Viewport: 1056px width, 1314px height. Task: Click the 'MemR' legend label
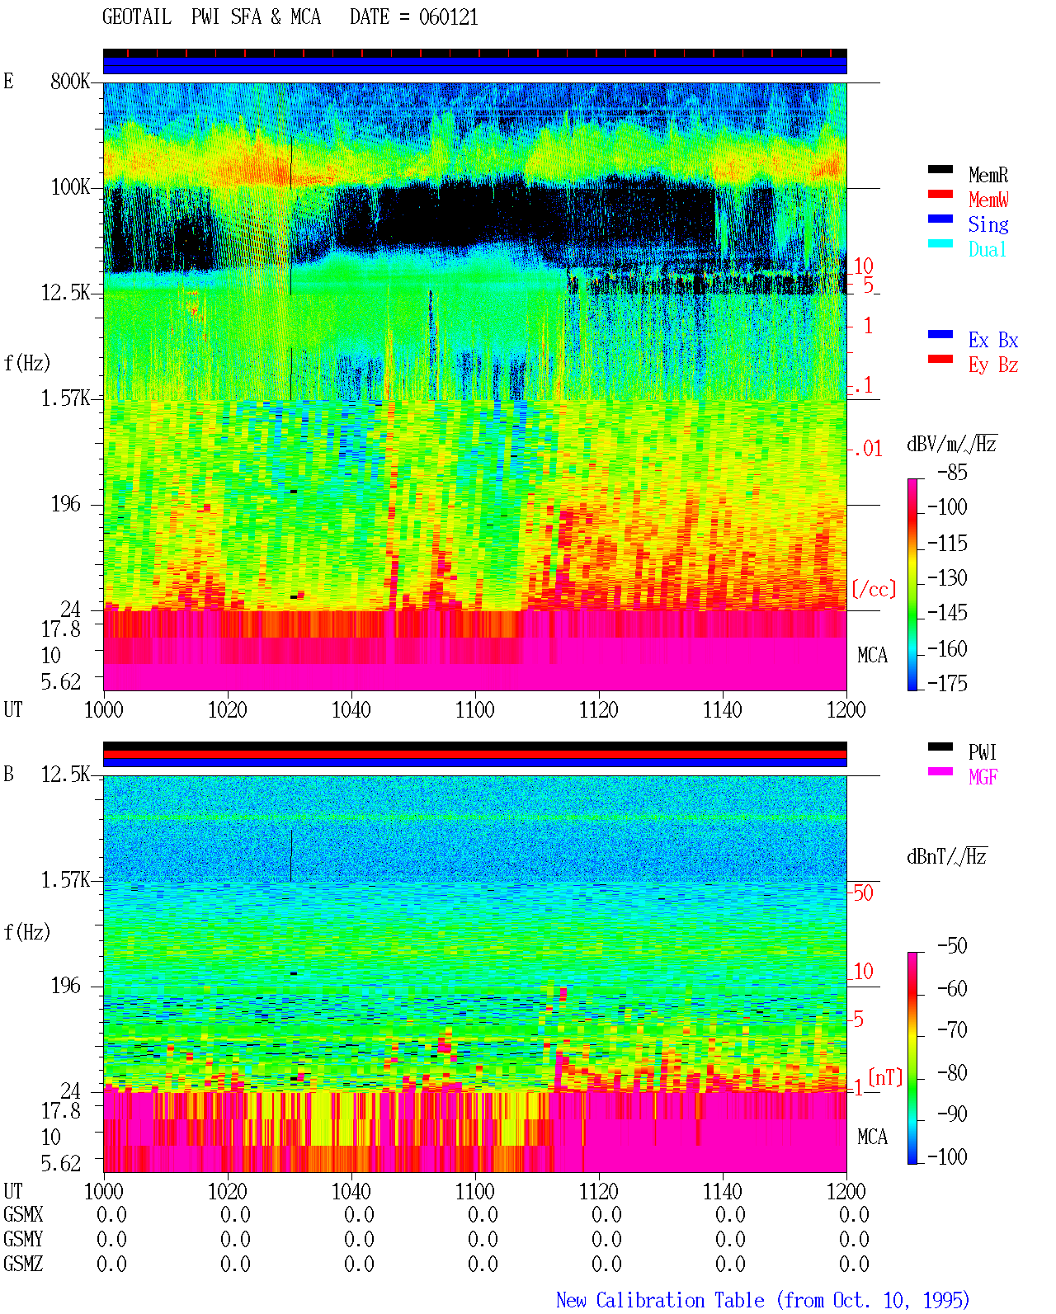pyautogui.click(x=988, y=175)
